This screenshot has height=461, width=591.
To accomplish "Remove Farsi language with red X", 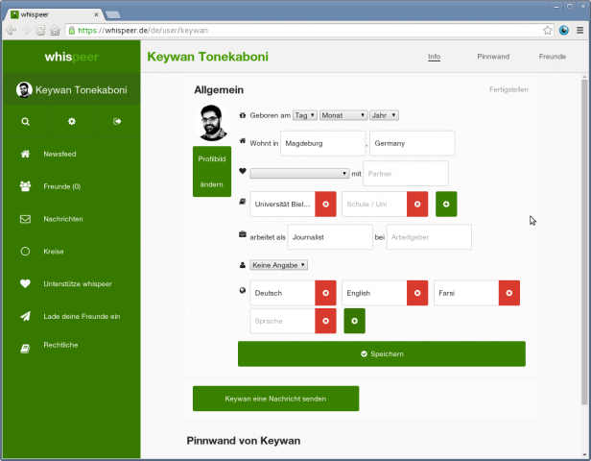I will click(x=508, y=292).
